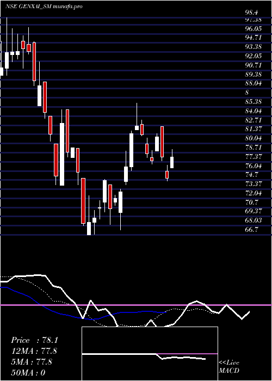This screenshot has width=272, height=381.
Task: Click inside the Live MACD inset panel
Action: [x=150, y=354]
